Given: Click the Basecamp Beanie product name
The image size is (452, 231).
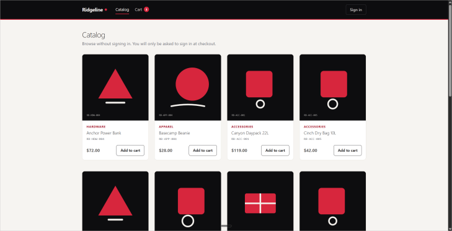Looking at the screenshot, I should tap(174, 133).
